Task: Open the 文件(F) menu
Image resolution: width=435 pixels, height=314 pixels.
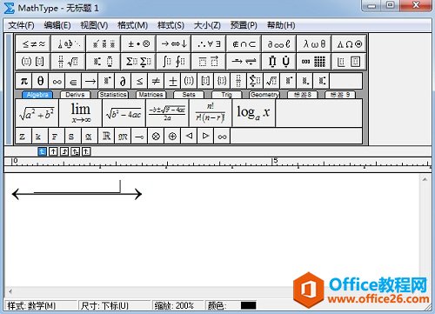Action: (21, 25)
